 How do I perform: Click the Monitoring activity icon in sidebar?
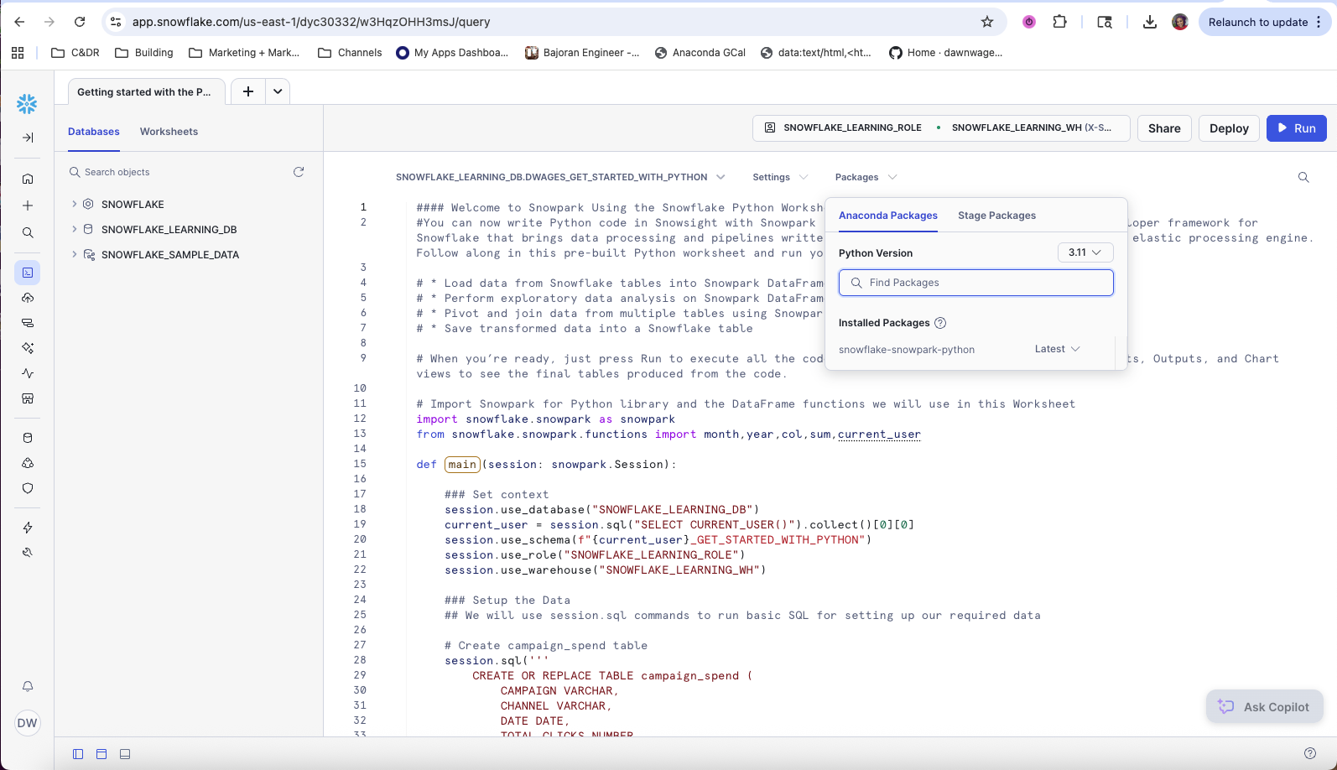[28, 373]
